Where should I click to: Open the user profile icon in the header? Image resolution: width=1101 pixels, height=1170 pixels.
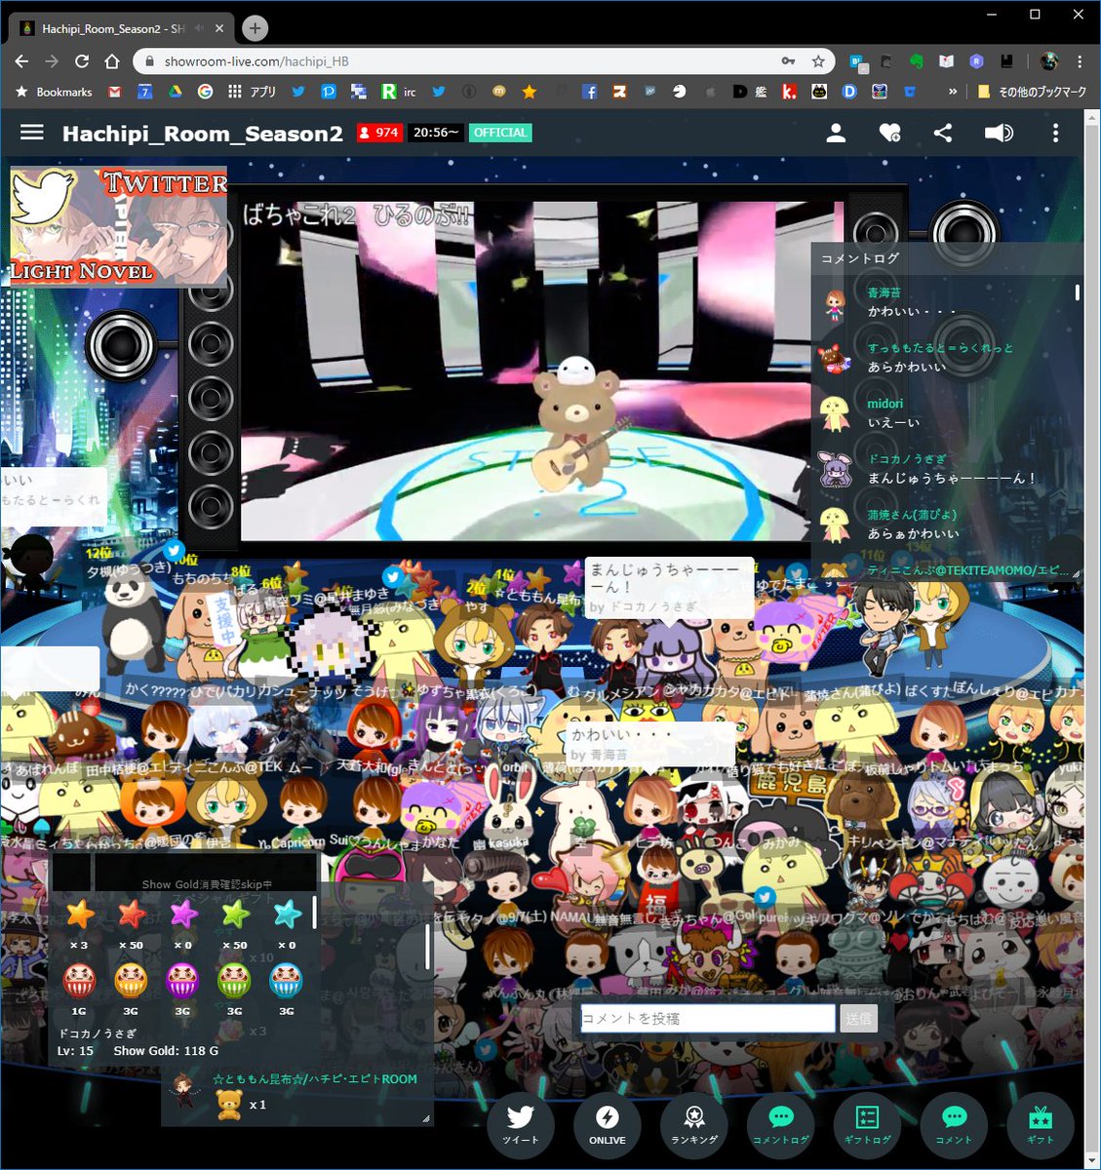(836, 133)
